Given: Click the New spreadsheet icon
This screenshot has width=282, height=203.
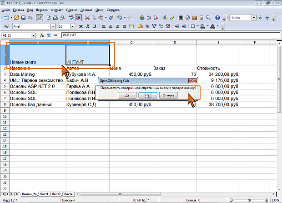Looking at the screenshot, I should [6, 18].
